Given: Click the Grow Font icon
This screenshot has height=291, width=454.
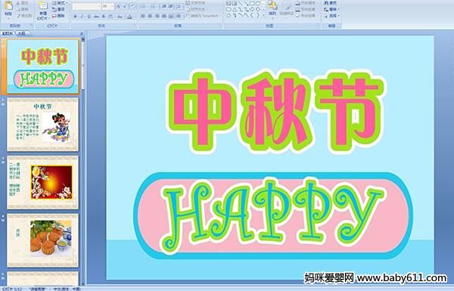Looking at the screenshot, I should 118,6.
